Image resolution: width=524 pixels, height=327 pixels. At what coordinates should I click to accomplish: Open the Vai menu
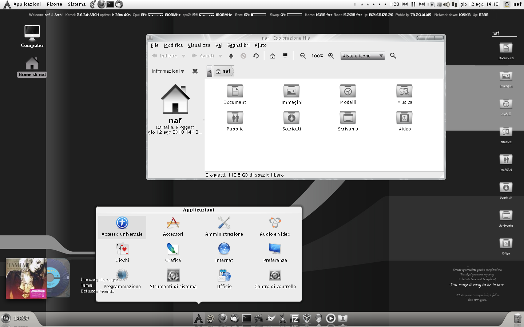coord(219,45)
